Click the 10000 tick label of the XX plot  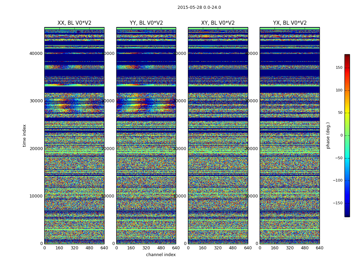tap(36, 196)
